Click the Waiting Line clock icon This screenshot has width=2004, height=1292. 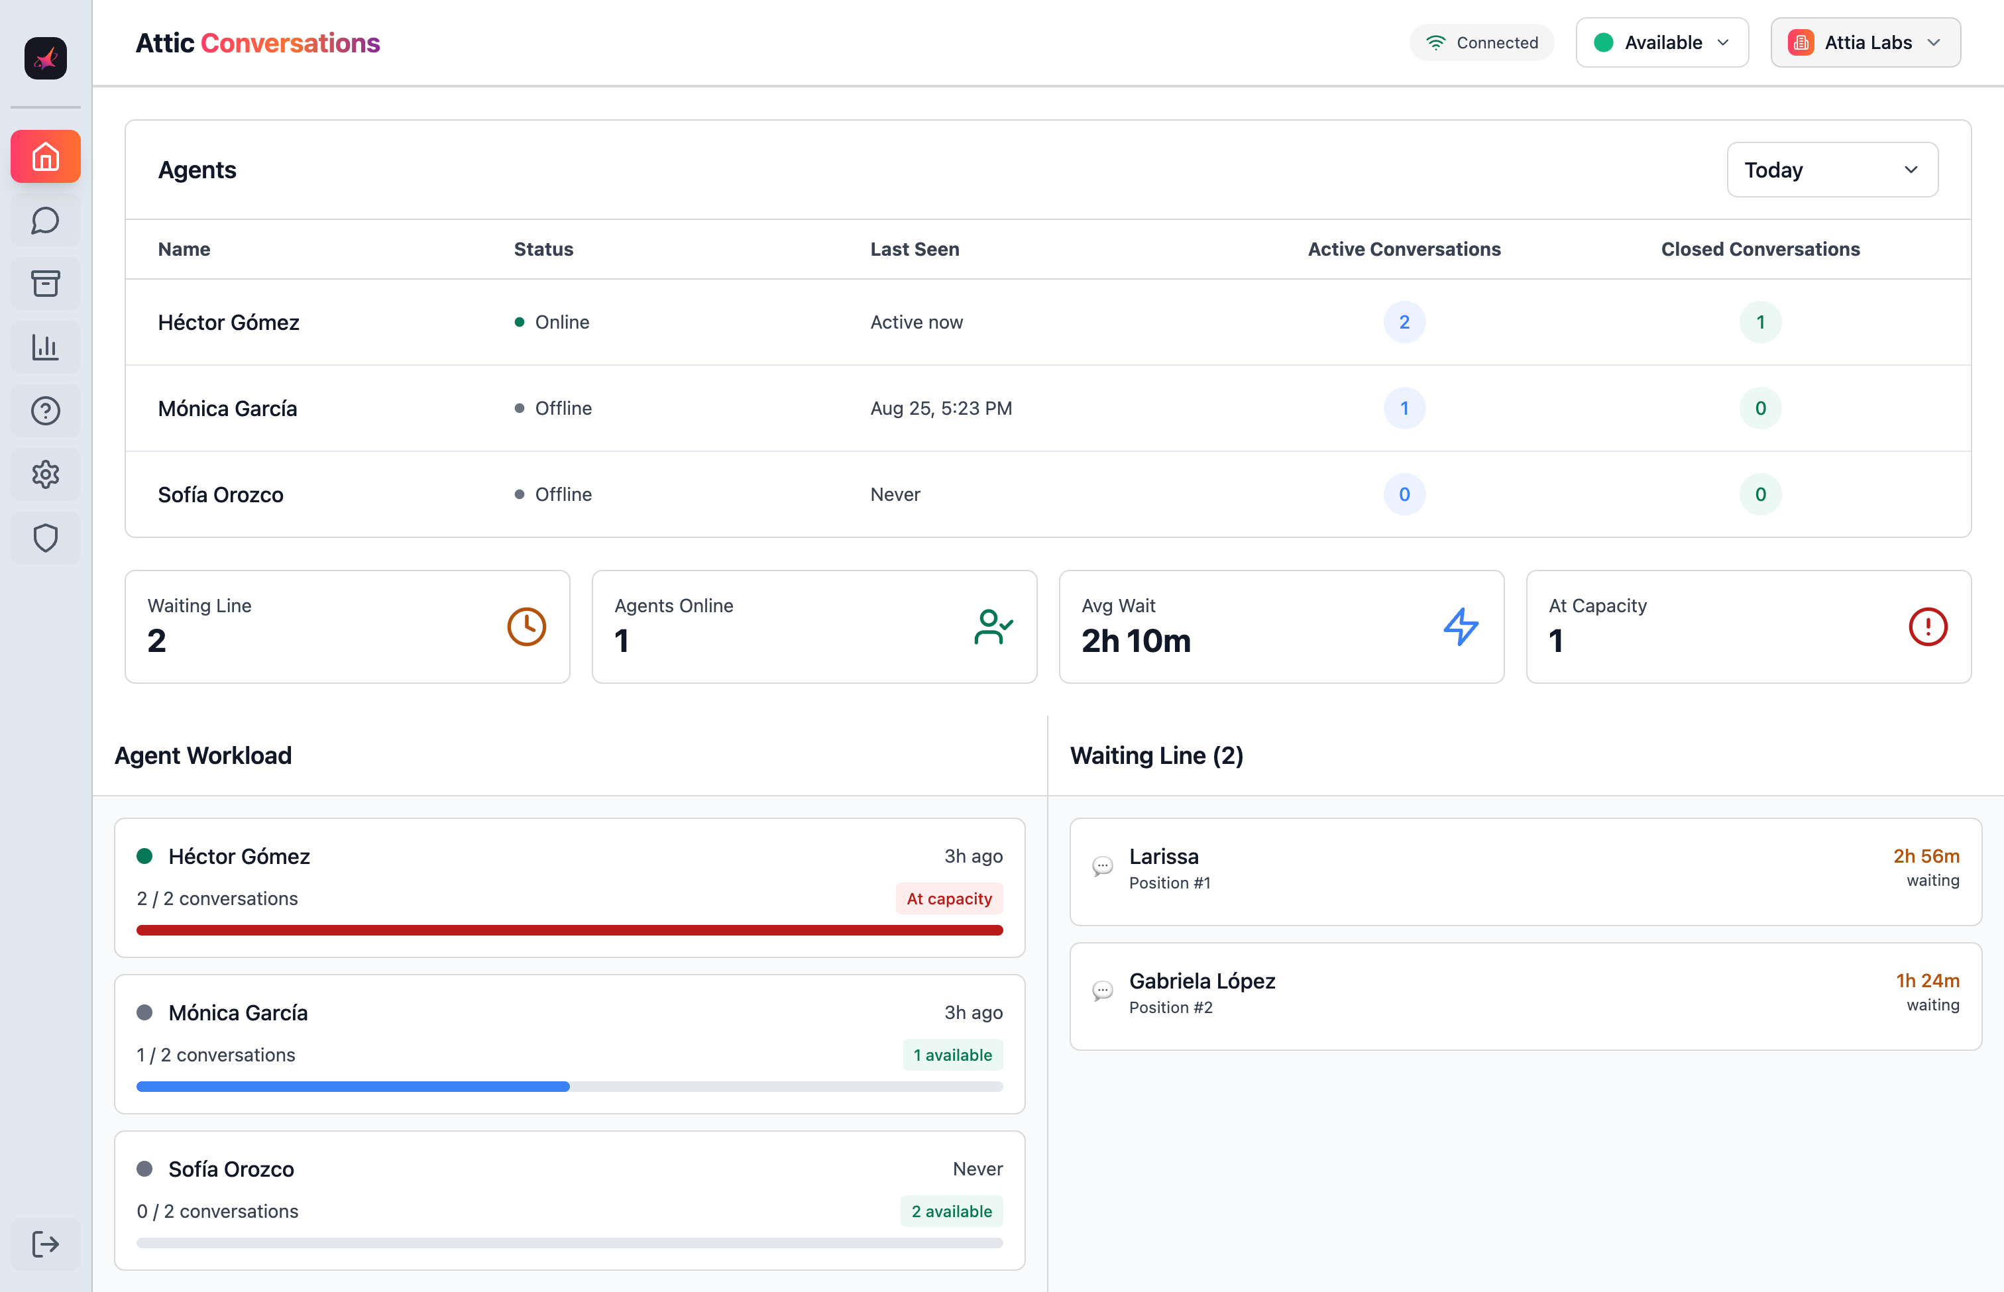[x=526, y=627]
